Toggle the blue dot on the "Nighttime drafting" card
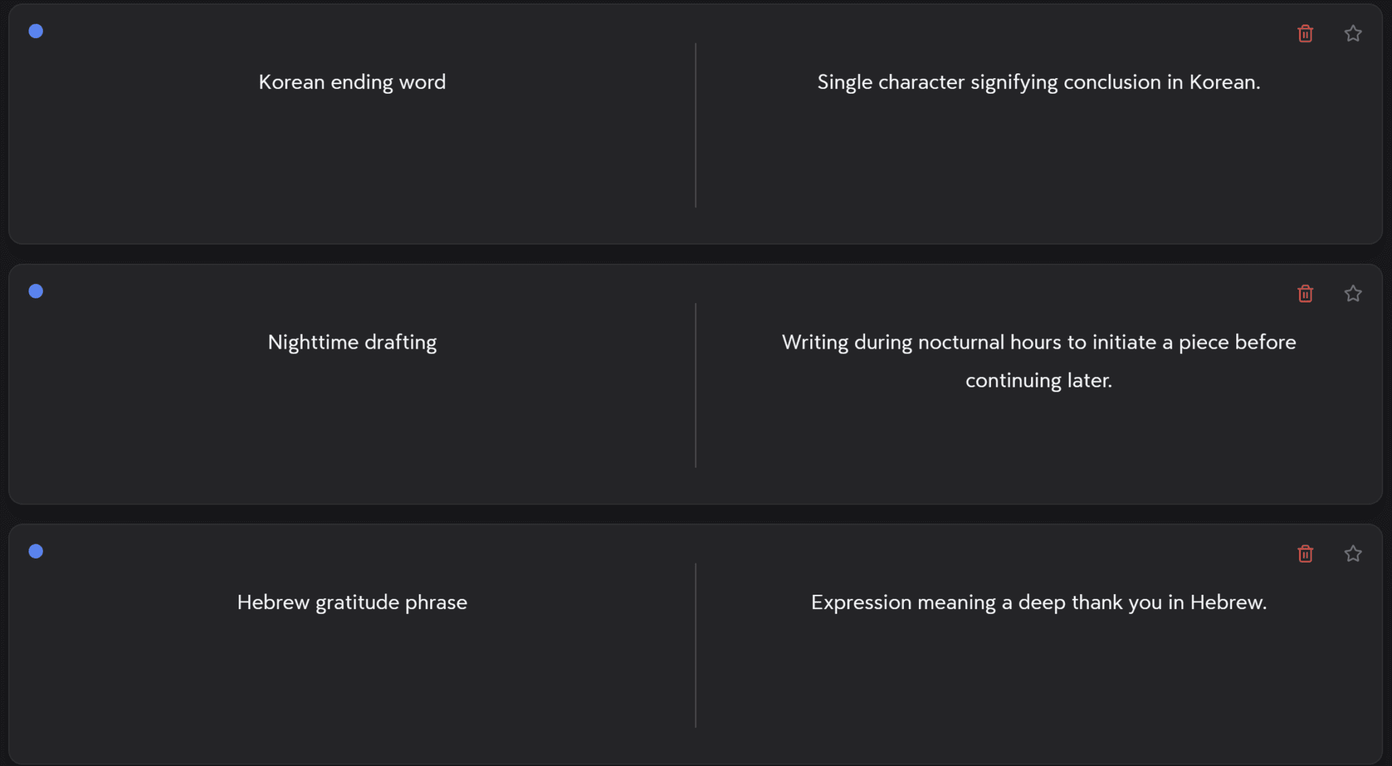Screen dimensions: 1392x766 (35, 291)
